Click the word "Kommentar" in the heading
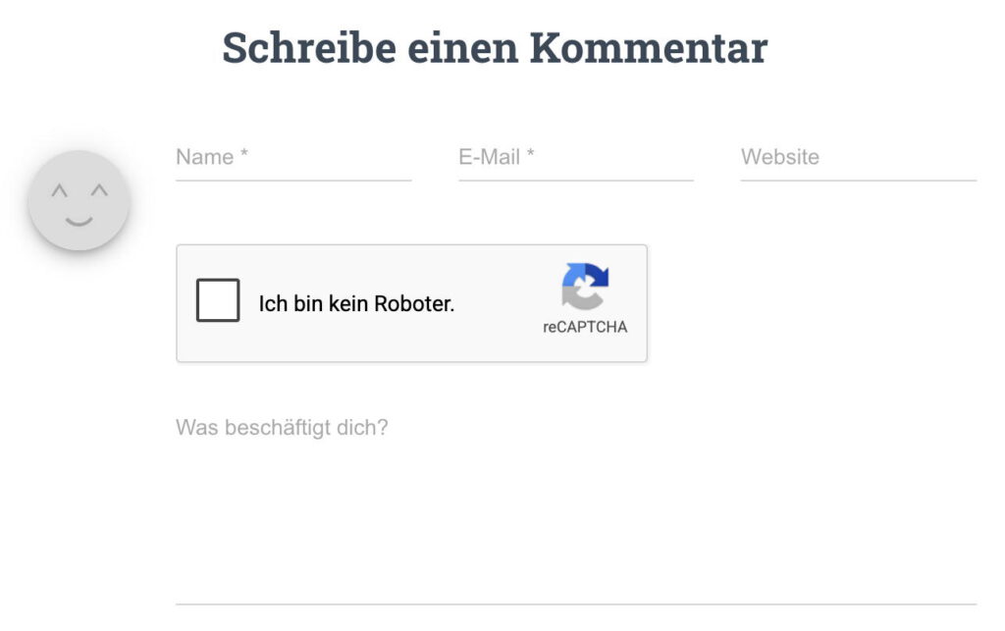This screenshot has width=1005, height=631. 649,47
